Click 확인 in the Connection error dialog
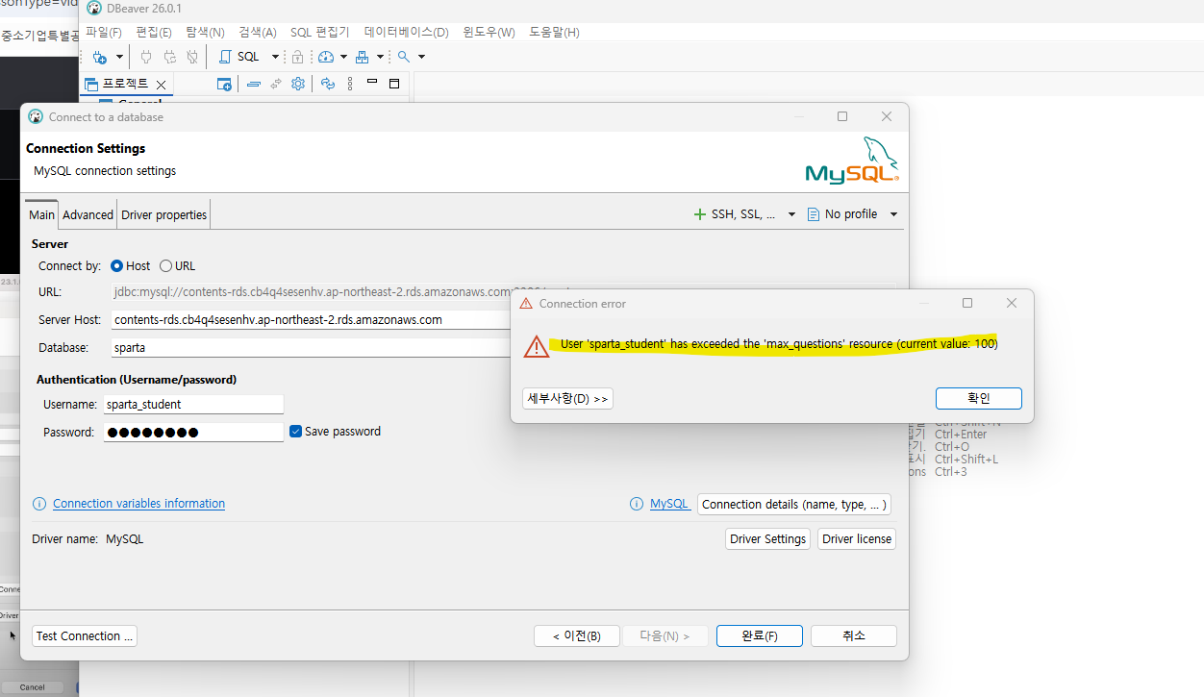Image resolution: width=1204 pixels, height=697 pixels. pos(979,398)
